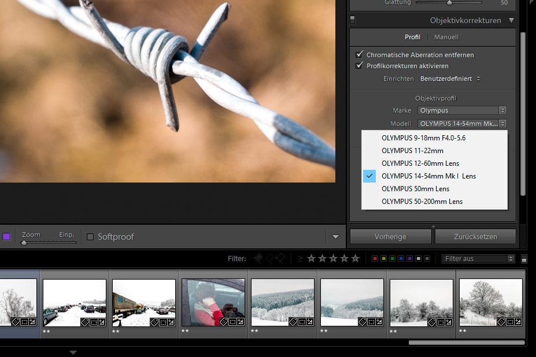The height and width of the screenshot is (357, 536).
Task: Set filter to two stars rating
Action: [x=323, y=259]
